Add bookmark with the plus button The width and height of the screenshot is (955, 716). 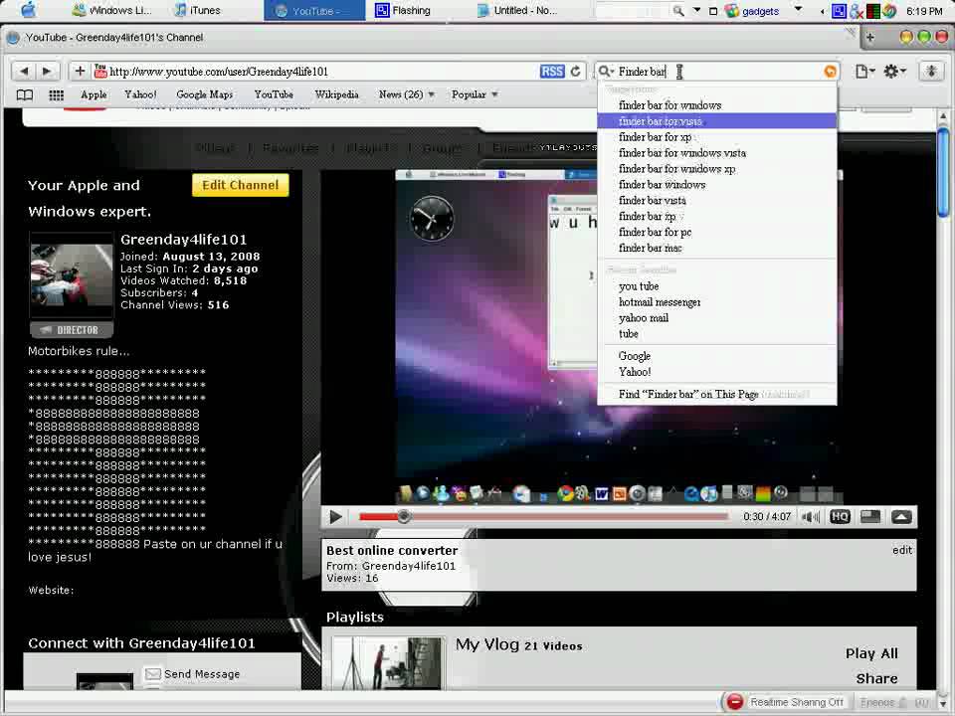click(80, 72)
